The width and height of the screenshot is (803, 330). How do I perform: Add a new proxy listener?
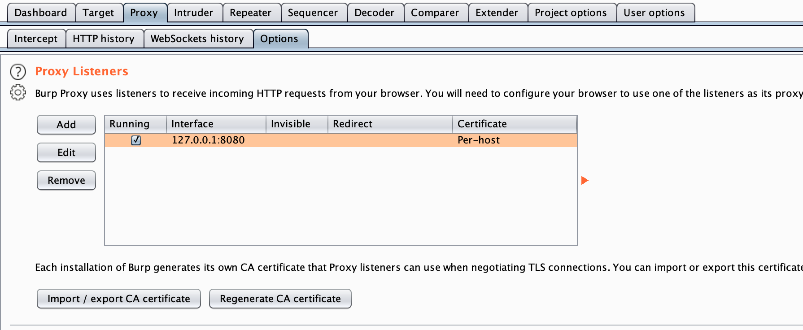(66, 125)
